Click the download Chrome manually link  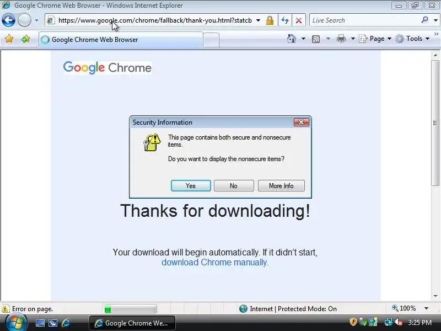coord(215,263)
